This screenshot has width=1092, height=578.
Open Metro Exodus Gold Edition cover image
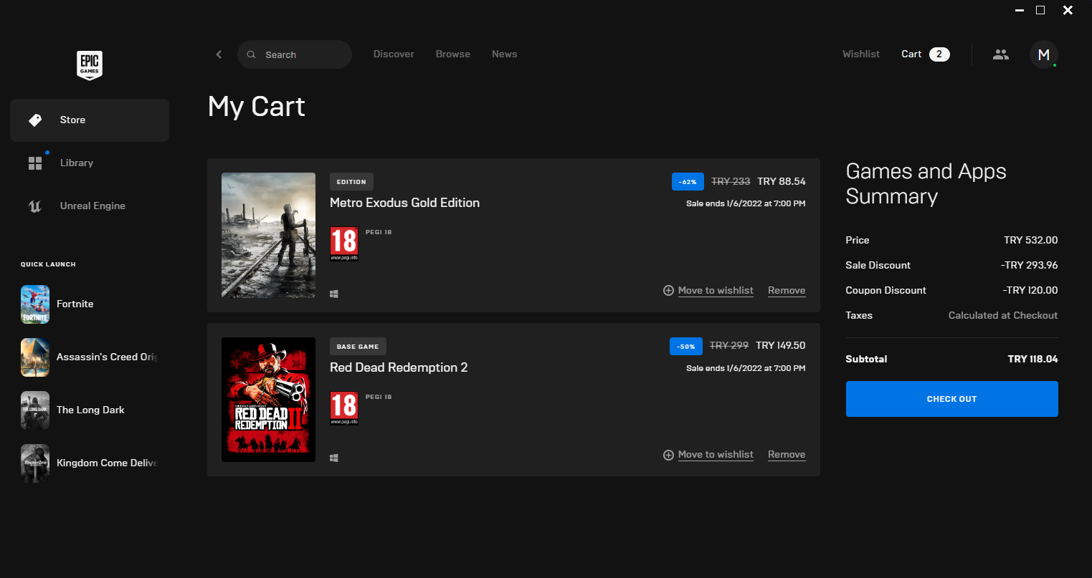(268, 235)
